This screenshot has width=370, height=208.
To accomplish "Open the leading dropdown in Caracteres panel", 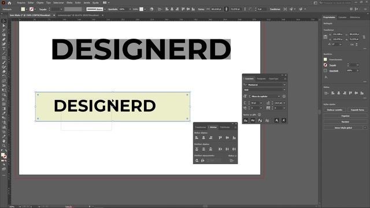I will click(x=284, y=103).
